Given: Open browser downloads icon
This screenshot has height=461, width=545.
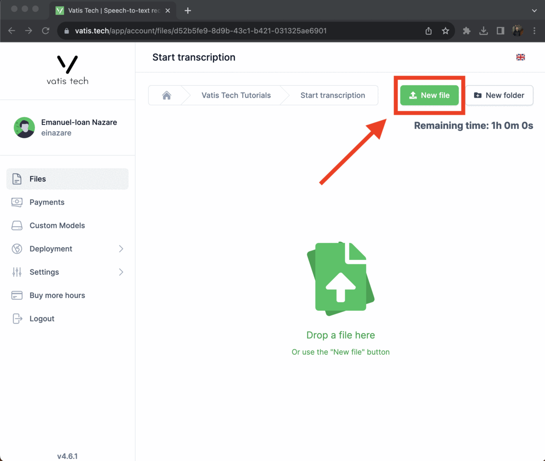Looking at the screenshot, I should click(484, 31).
